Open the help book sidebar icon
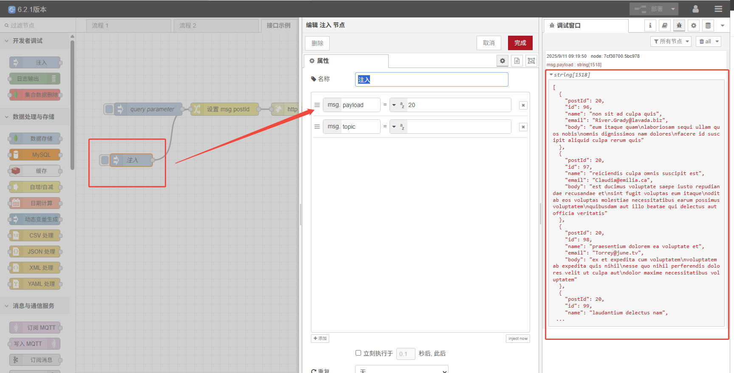Image resolution: width=734 pixels, height=373 pixels. [x=665, y=25]
